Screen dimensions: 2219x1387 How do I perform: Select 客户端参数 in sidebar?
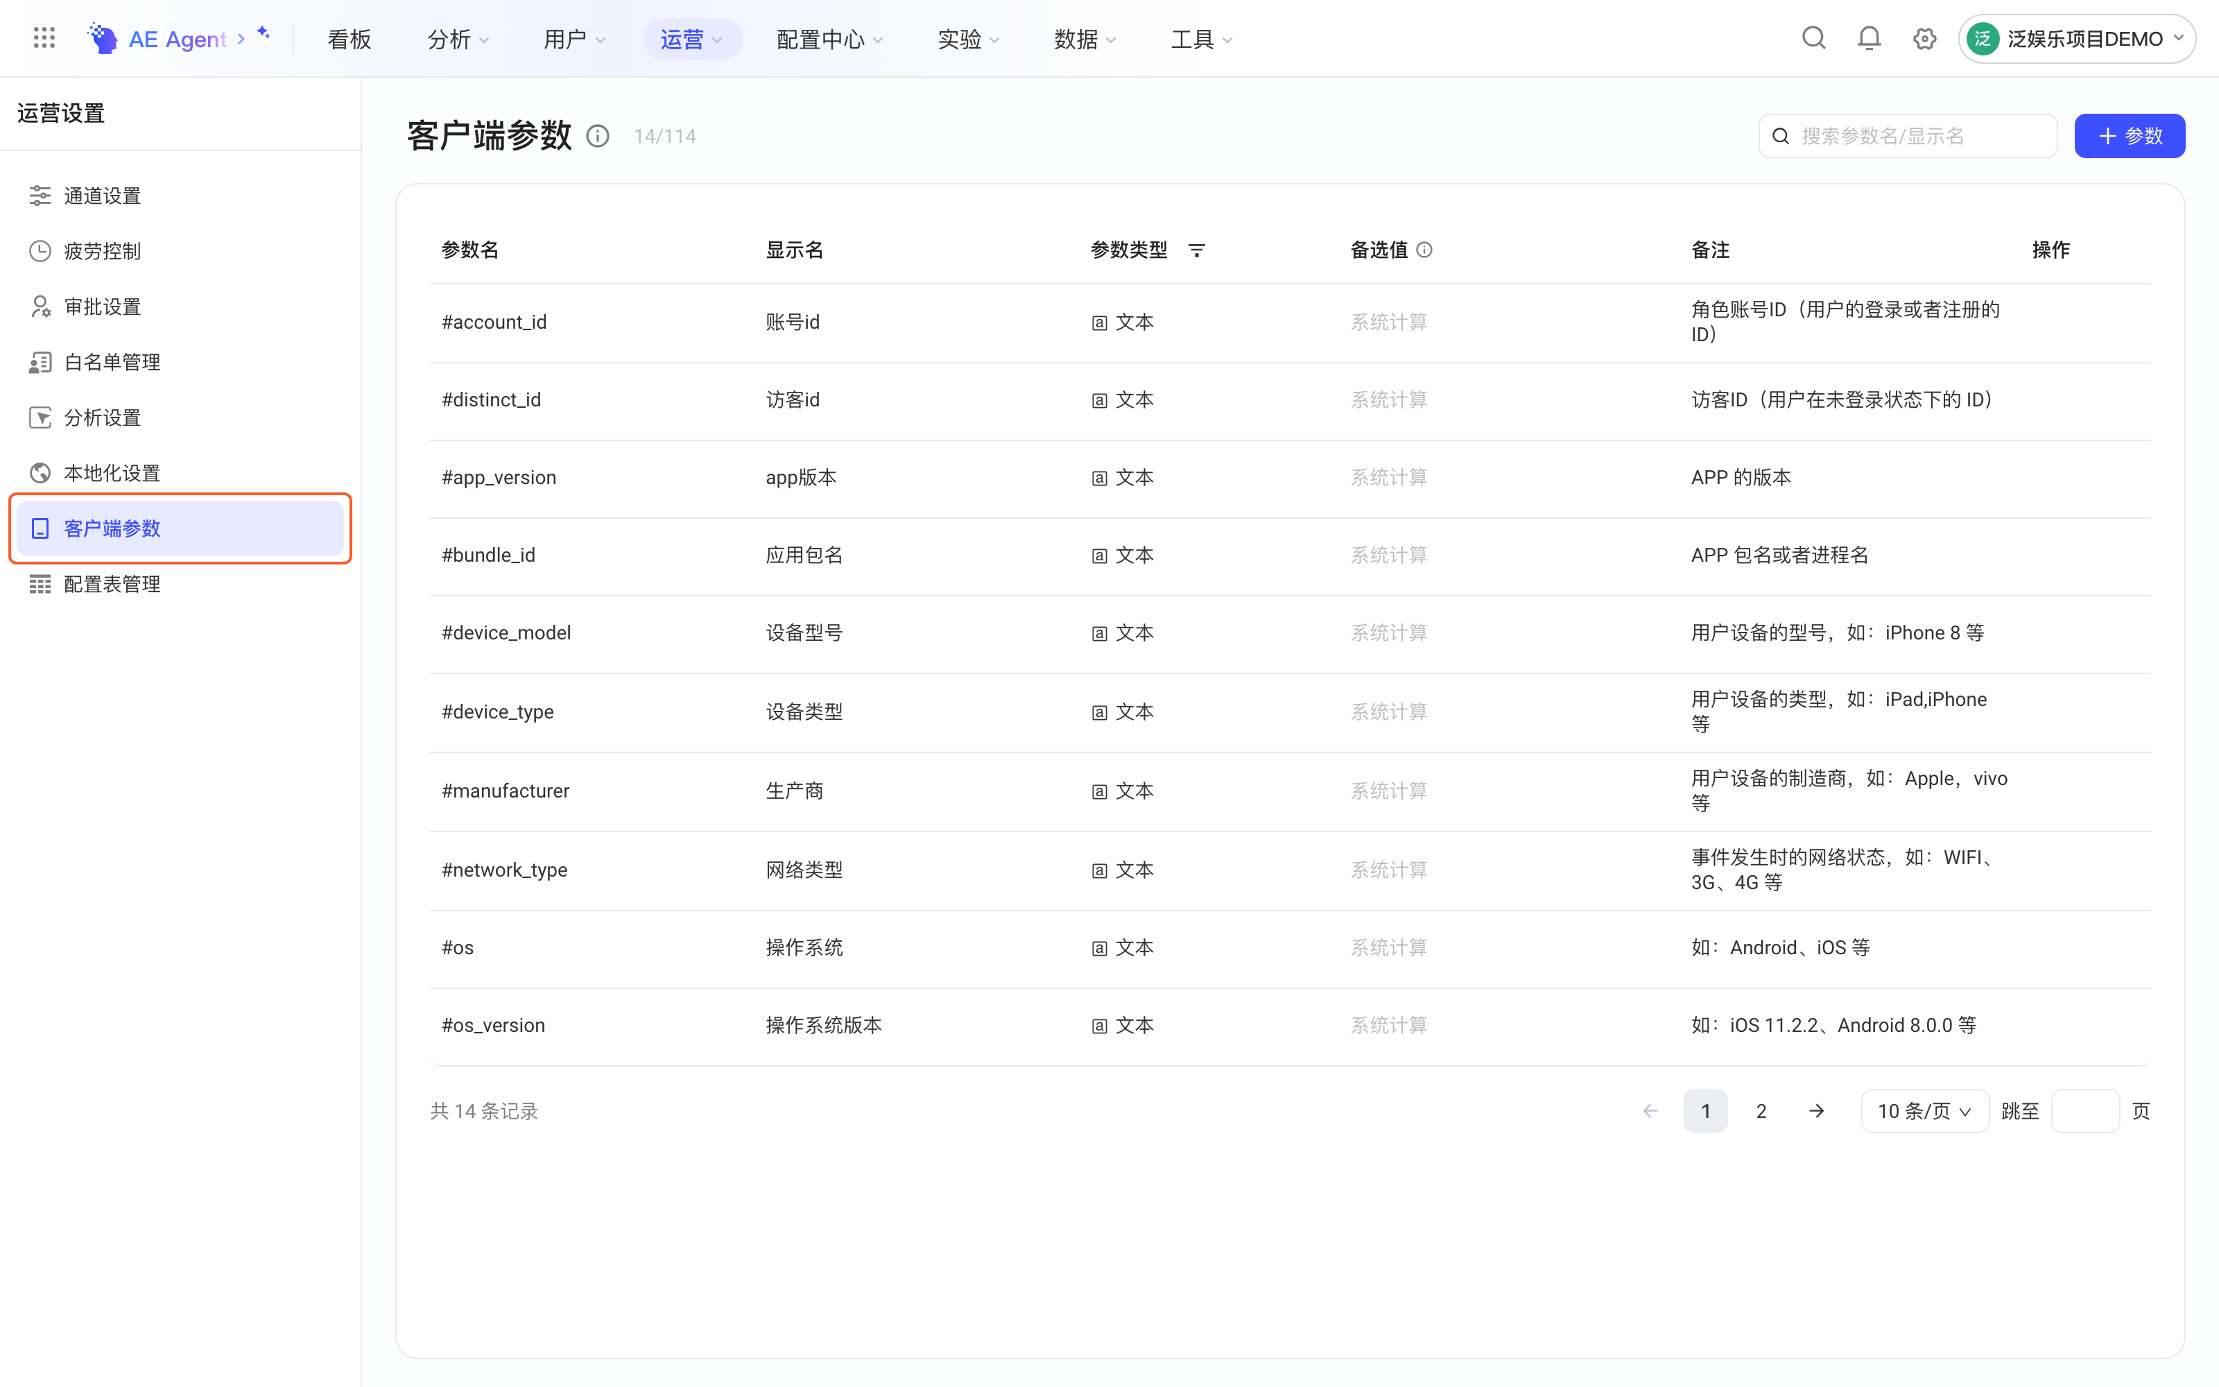180,528
